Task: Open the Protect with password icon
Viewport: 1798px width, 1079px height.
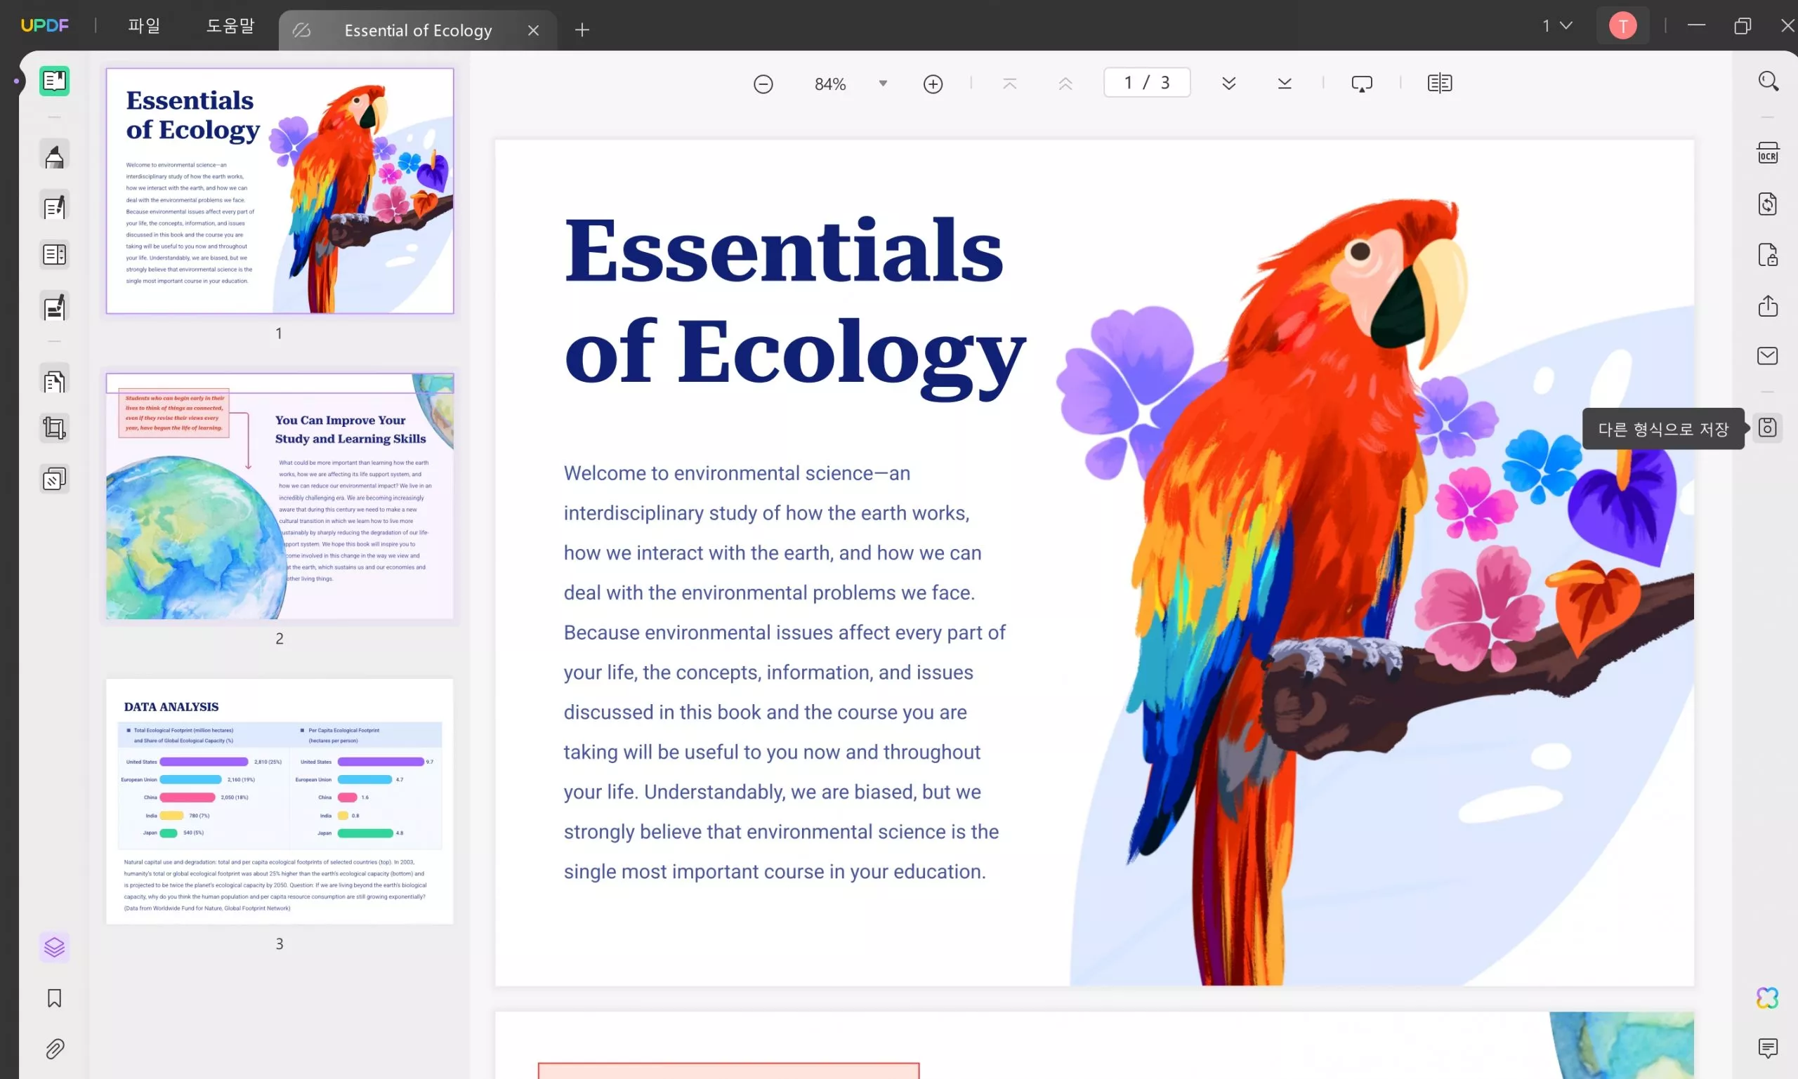Action: click(x=1769, y=254)
